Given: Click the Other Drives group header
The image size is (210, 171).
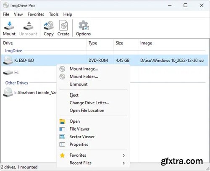Looking at the screenshot, I should click(17, 83).
